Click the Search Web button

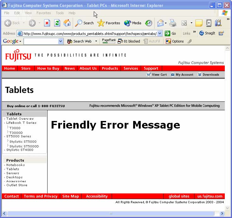pyautogui.click(x=79, y=41)
